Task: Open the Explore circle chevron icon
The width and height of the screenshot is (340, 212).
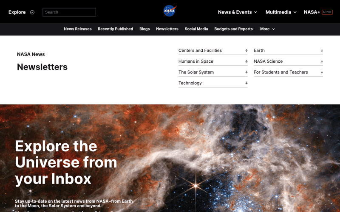Action: tap(32, 12)
